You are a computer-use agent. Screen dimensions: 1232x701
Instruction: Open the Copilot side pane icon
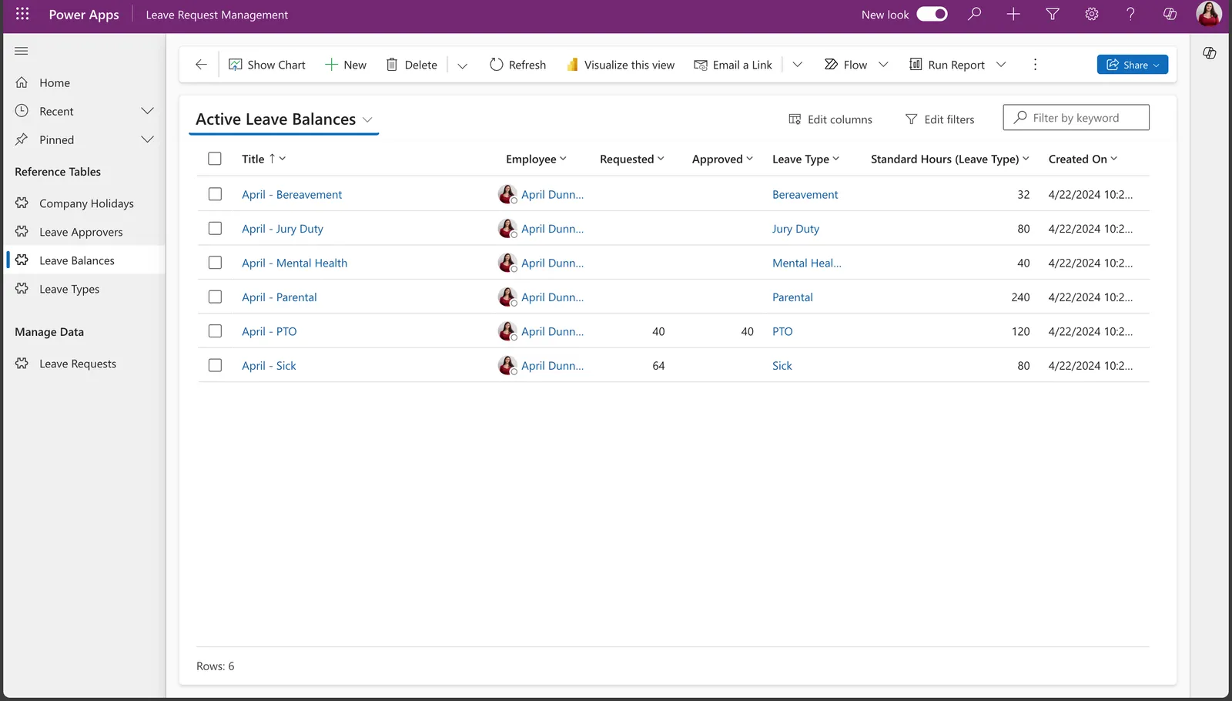click(1210, 53)
